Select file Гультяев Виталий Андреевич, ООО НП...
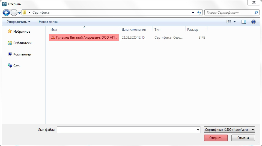The height and width of the screenshot is (146, 262). 84,38
